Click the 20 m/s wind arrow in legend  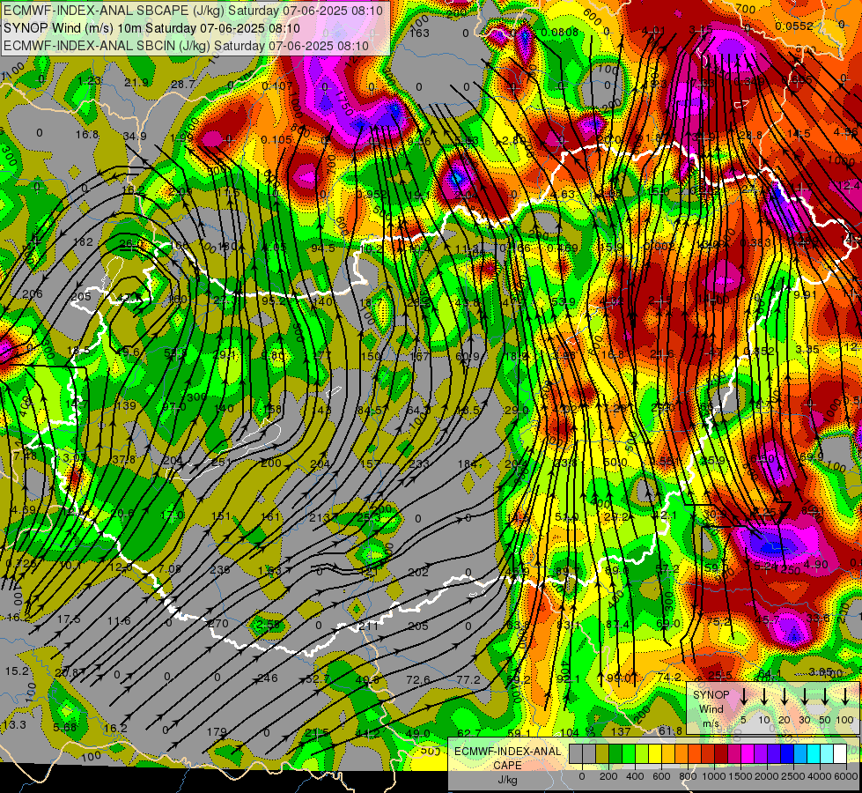click(785, 696)
